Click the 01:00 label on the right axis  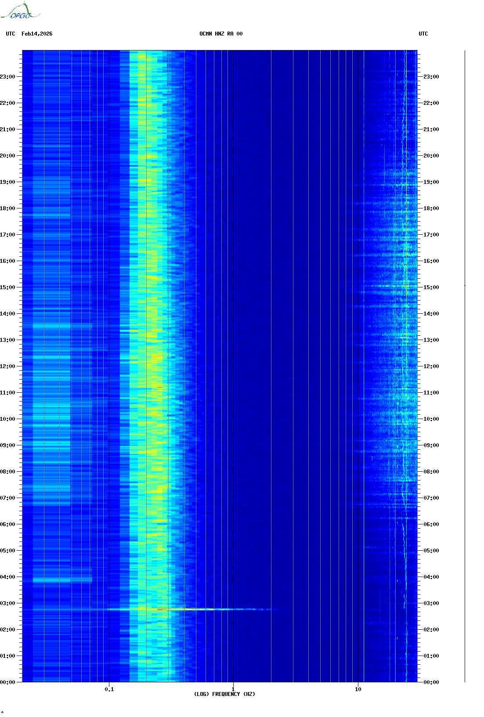(431, 656)
